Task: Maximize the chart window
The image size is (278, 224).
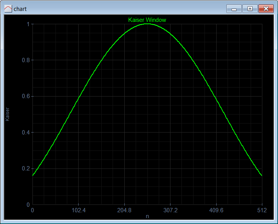Action: [250, 9]
